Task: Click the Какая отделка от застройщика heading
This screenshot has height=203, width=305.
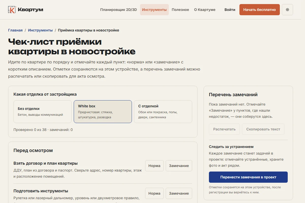Action: (45, 94)
